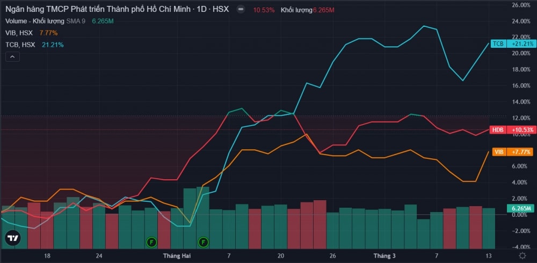Click the -2.00% price scale label
537x263 pixels.
coord(521,231)
